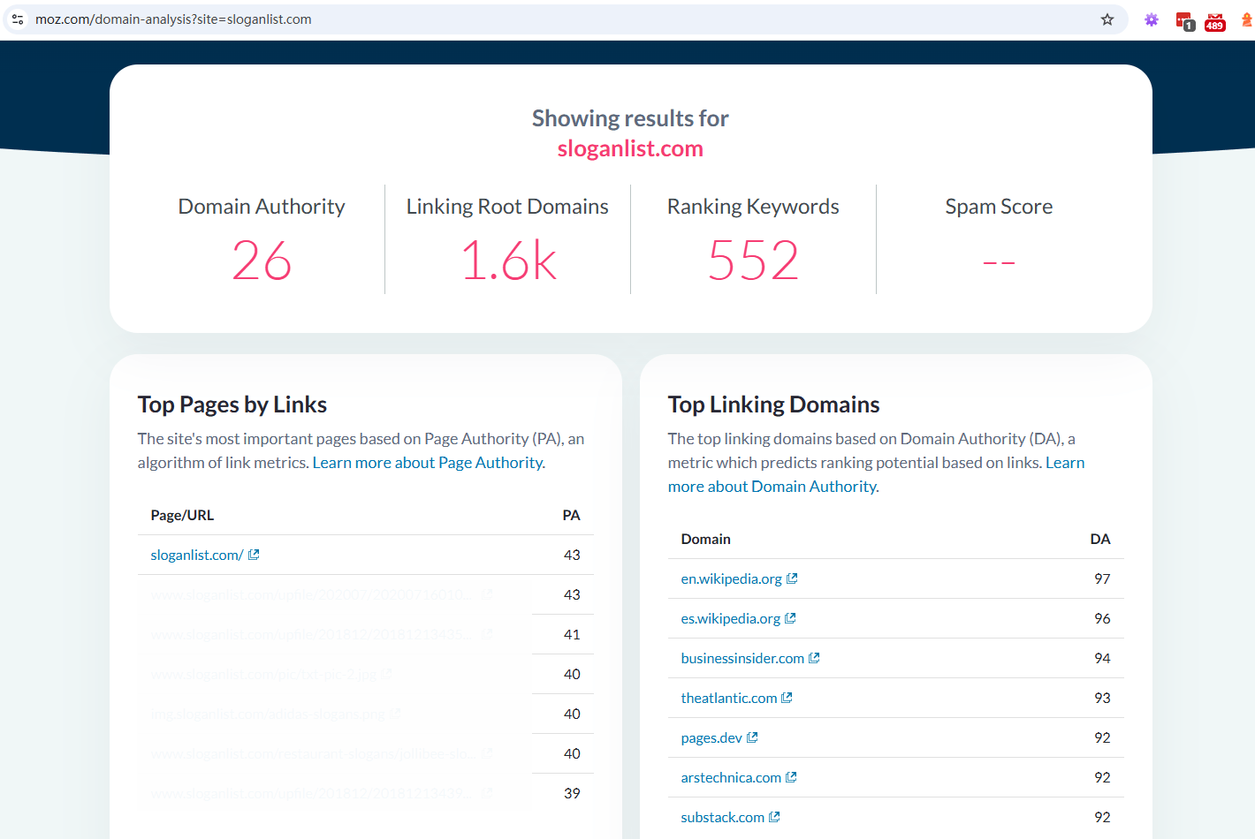
Task: Click the sloganlist.com heading in pink
Action: [x=630, y=148]
